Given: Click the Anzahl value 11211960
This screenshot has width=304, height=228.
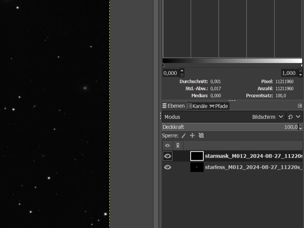Looking at the screenshot, I should pos(284,89).
